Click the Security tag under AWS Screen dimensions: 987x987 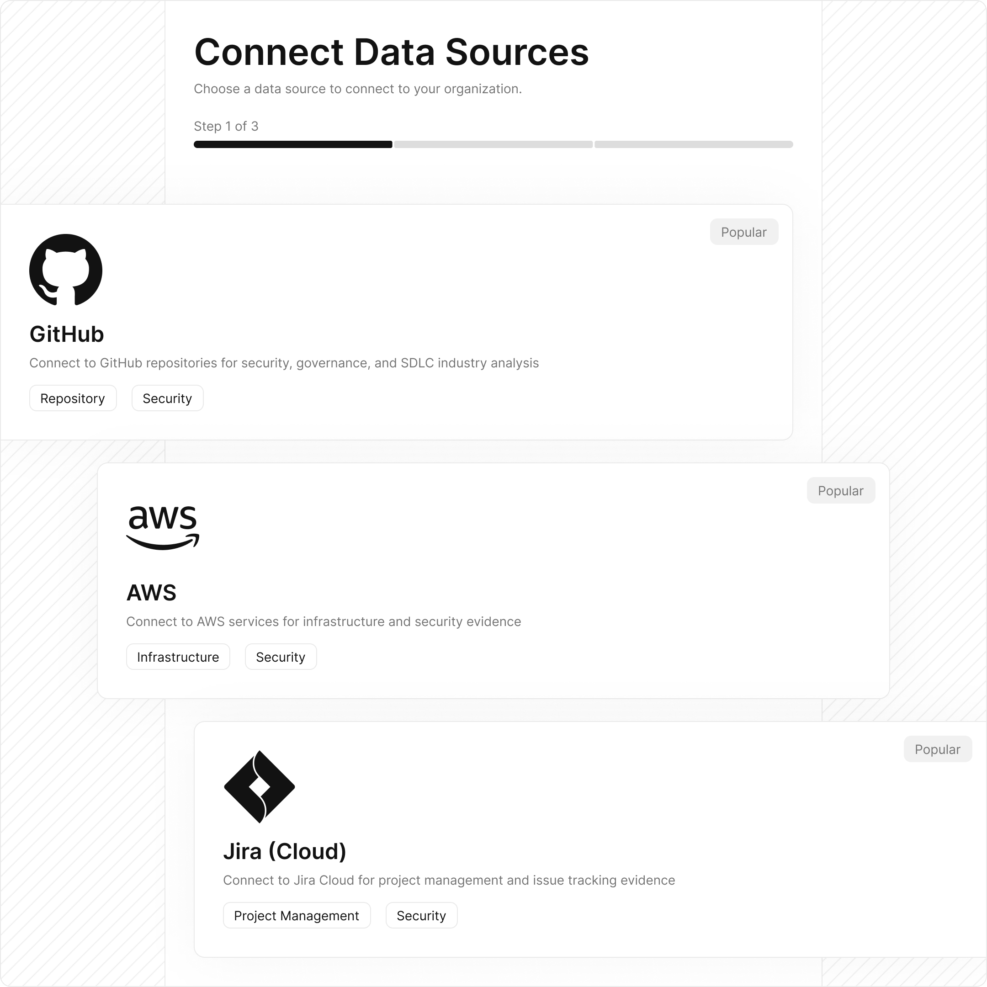[281, 657]
